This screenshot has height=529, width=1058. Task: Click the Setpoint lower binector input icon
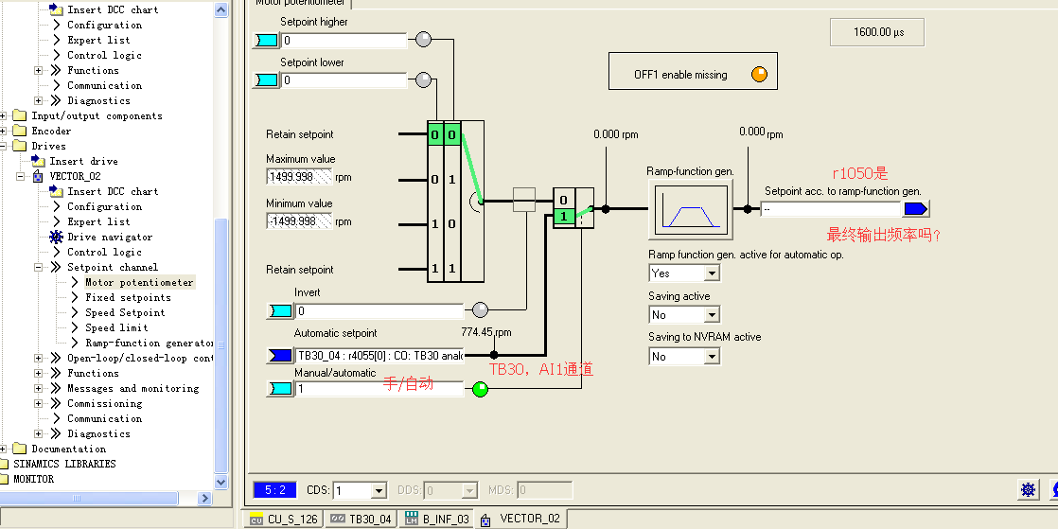(x=266, y=80)
